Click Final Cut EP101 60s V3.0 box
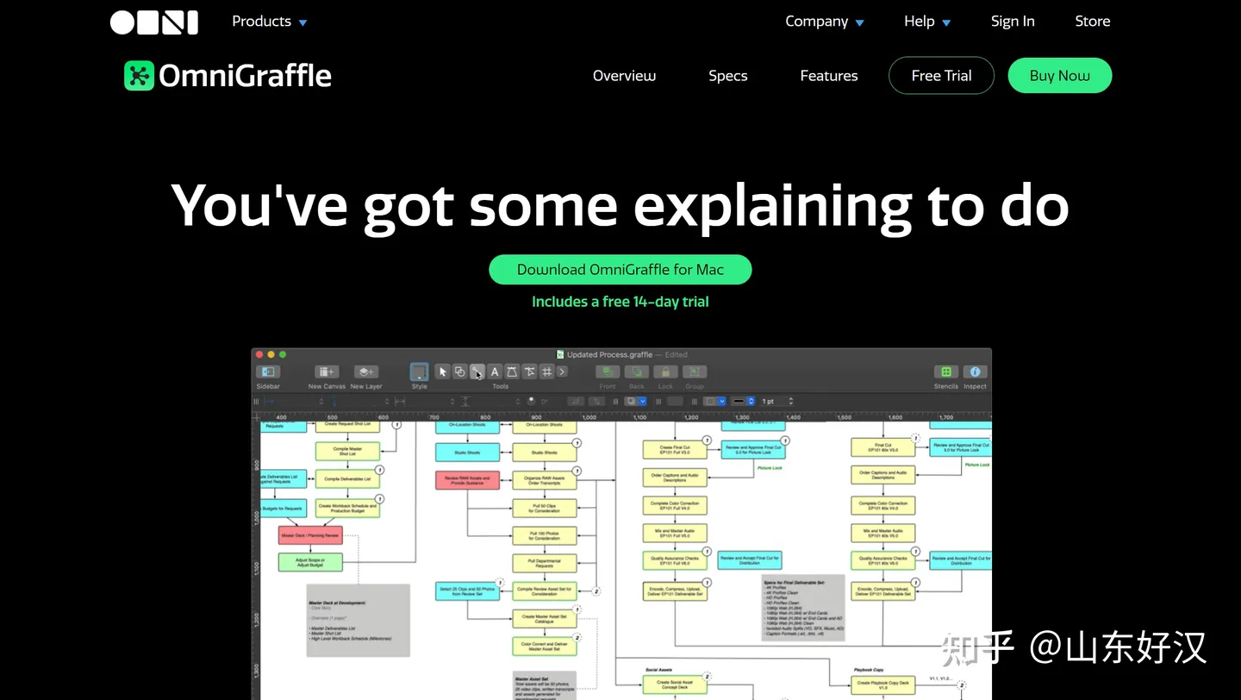Viewport: 1241px width, 700px height. (882, 447)
